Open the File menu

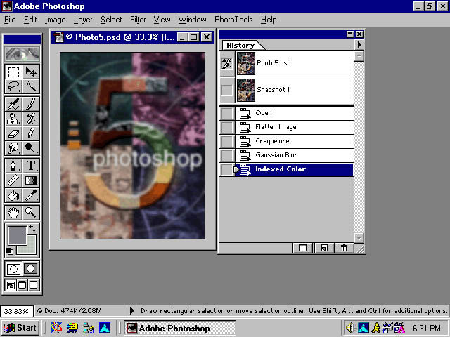[x=10, y=20]
